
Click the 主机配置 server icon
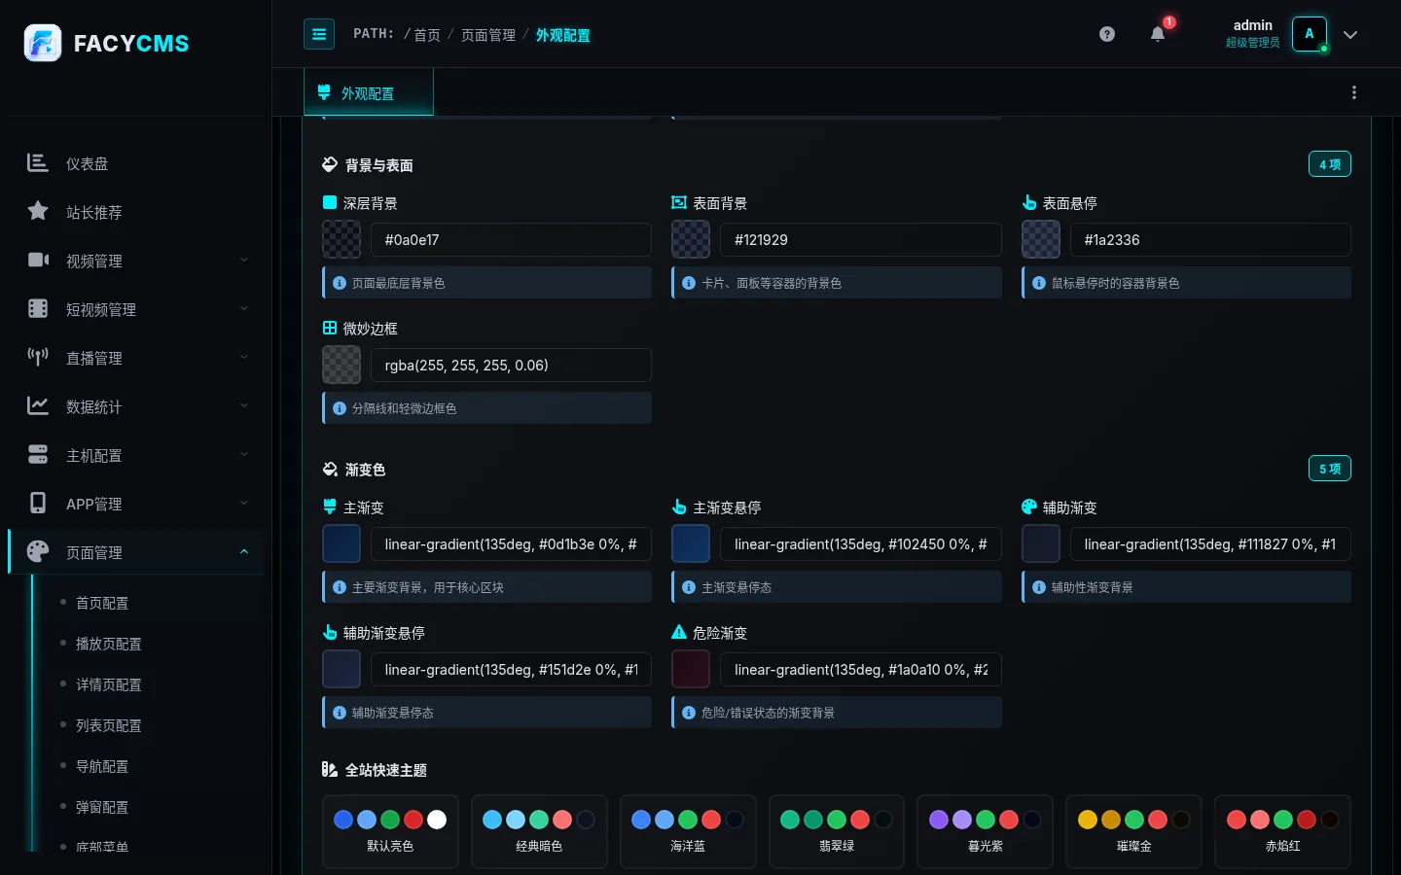(x=38, y=454)
